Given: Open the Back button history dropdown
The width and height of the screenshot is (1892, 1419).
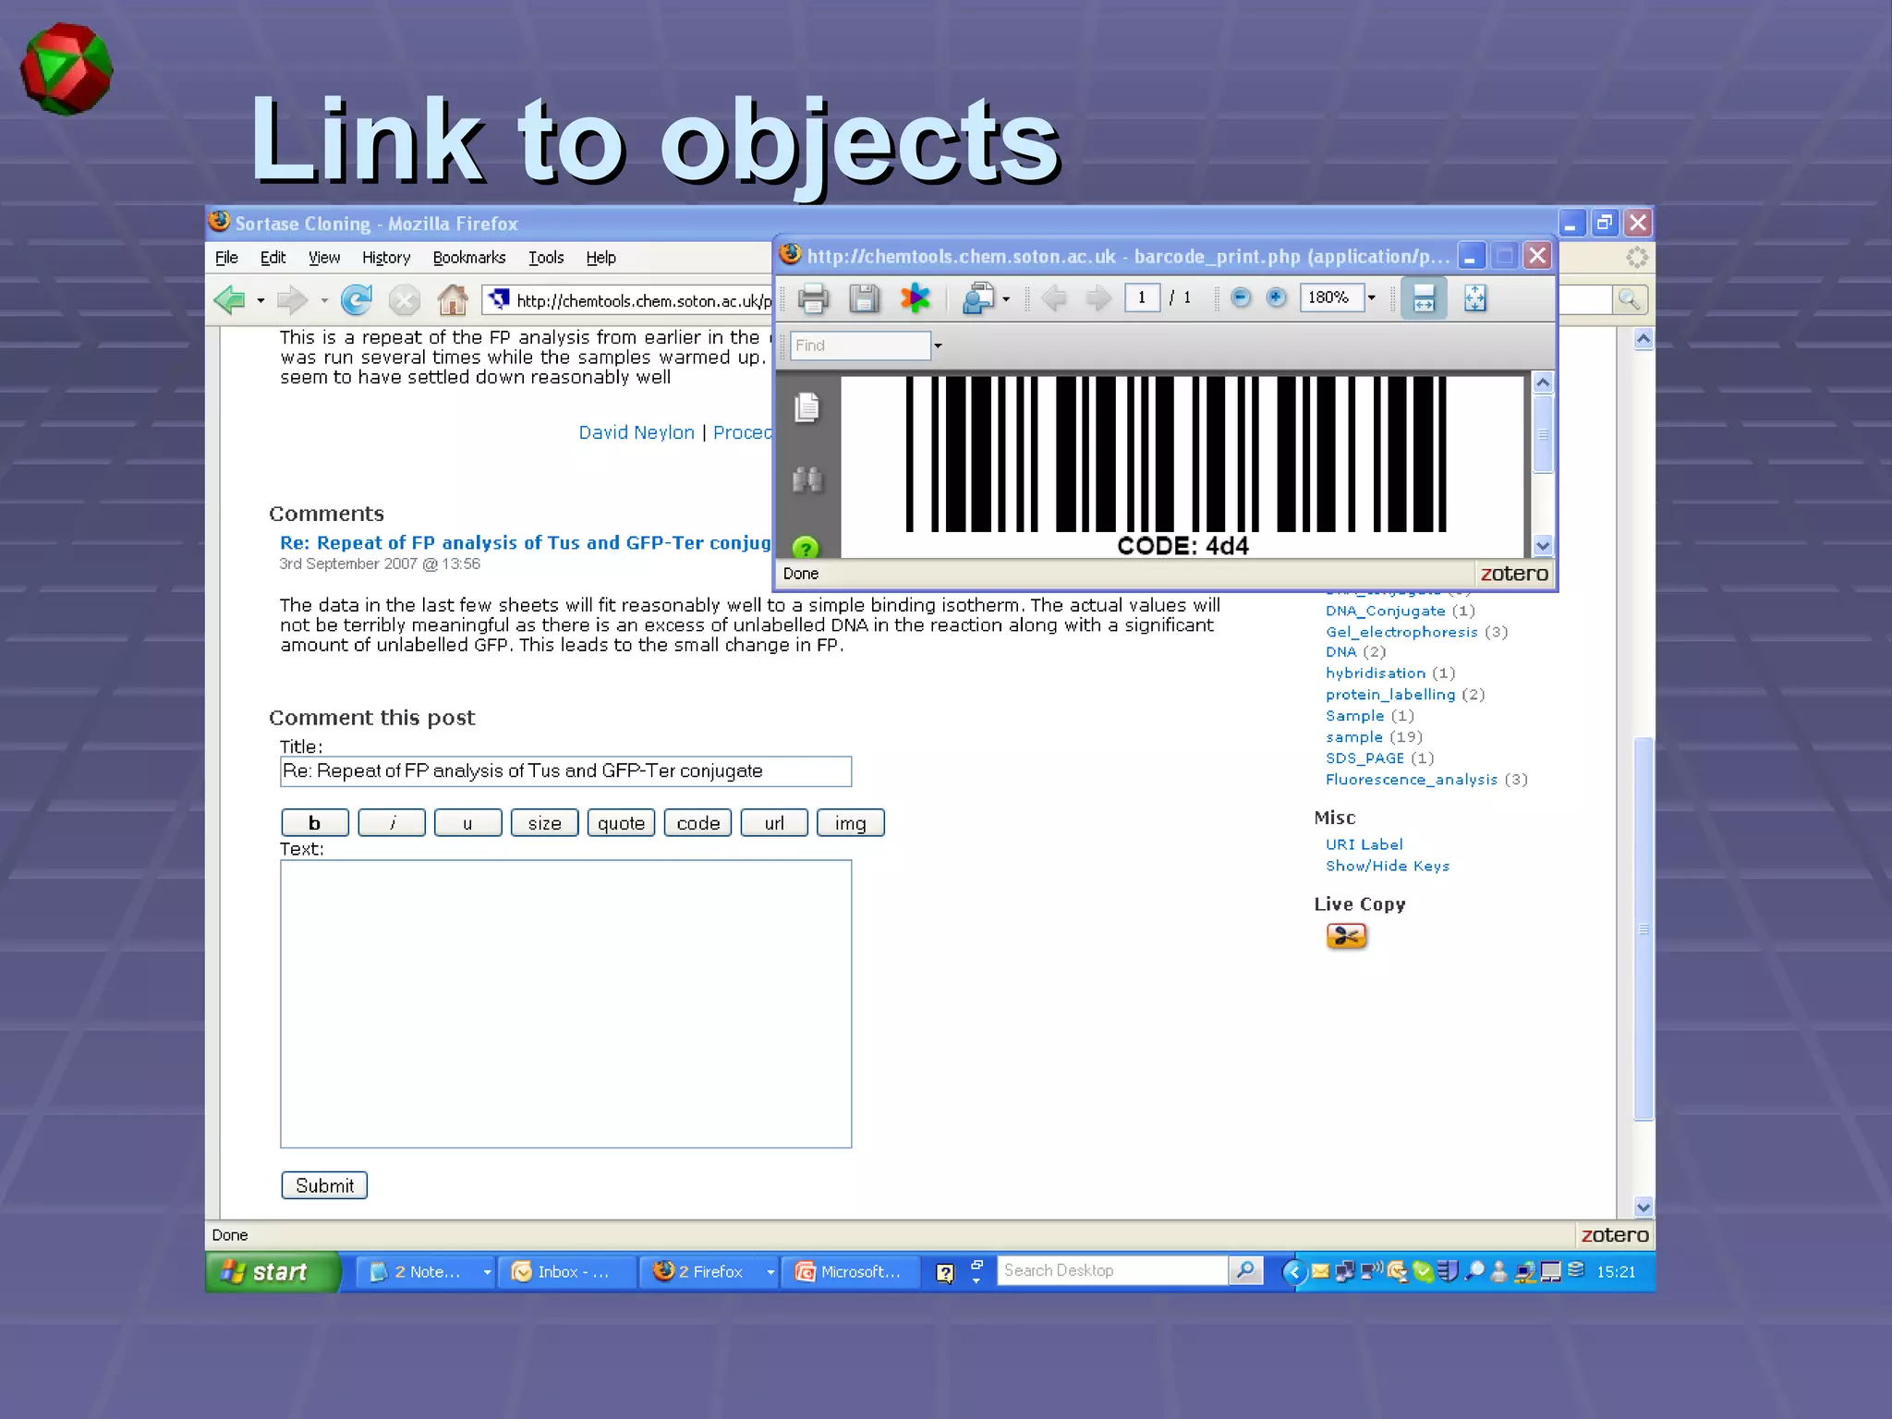Looking at the screenshot, I should 261,300.
